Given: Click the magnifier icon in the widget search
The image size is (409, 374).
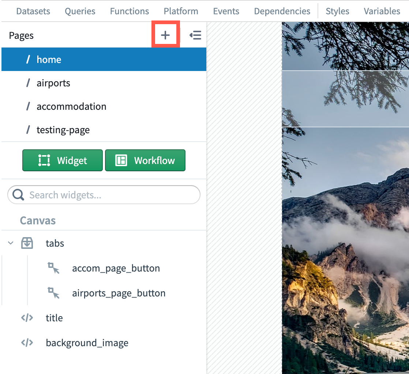Looking at the screenshot, I should tap(18, 195).
